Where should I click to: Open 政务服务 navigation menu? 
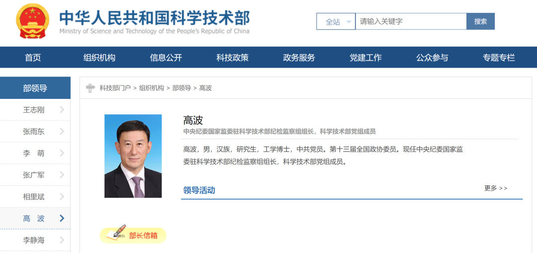click(x=299, y=58)
